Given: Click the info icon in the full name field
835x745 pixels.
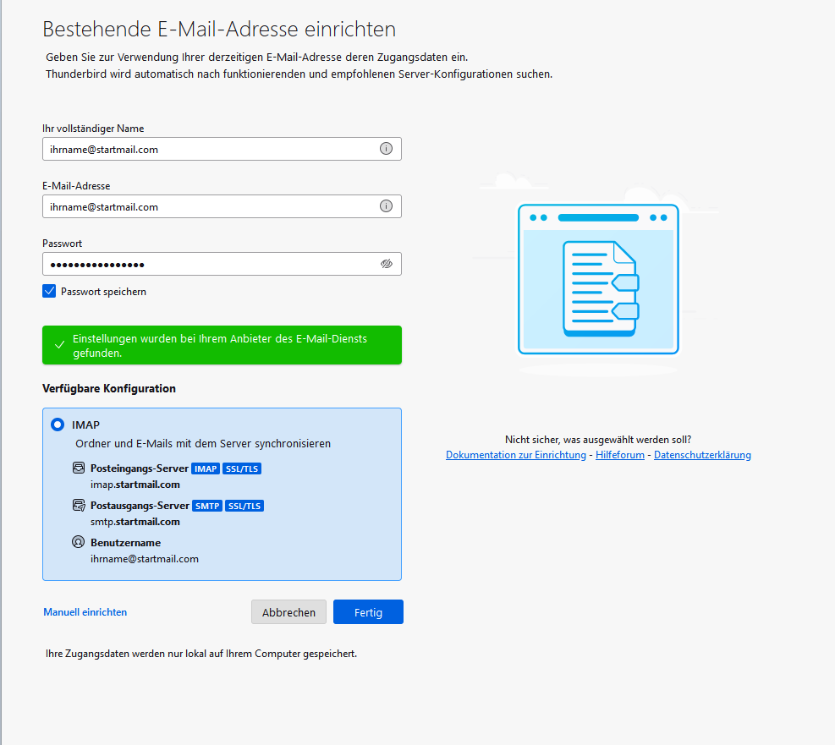Looking at the screenshot, I should 386,149.
